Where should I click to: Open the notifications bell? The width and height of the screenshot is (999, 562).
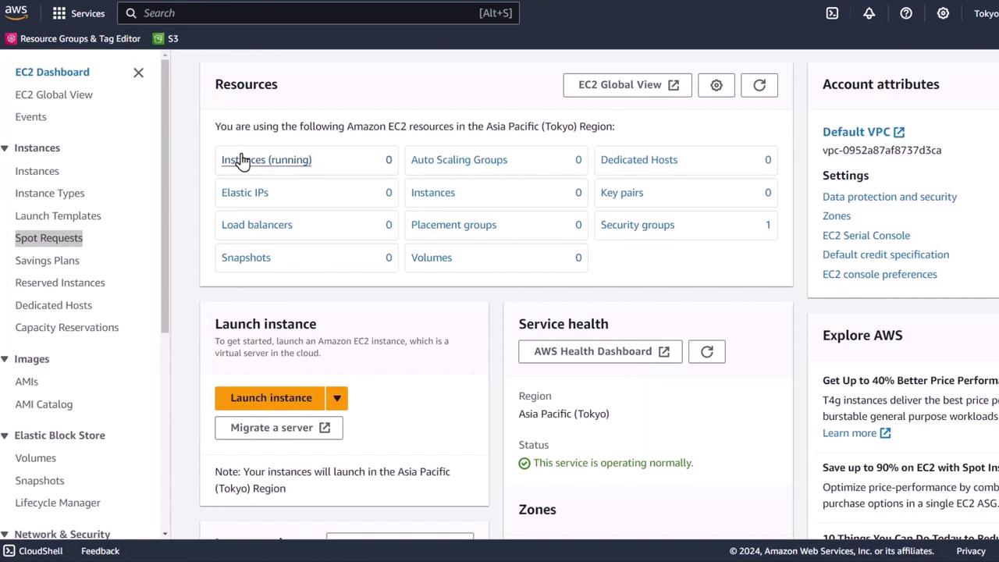click(x=869, y=13)
